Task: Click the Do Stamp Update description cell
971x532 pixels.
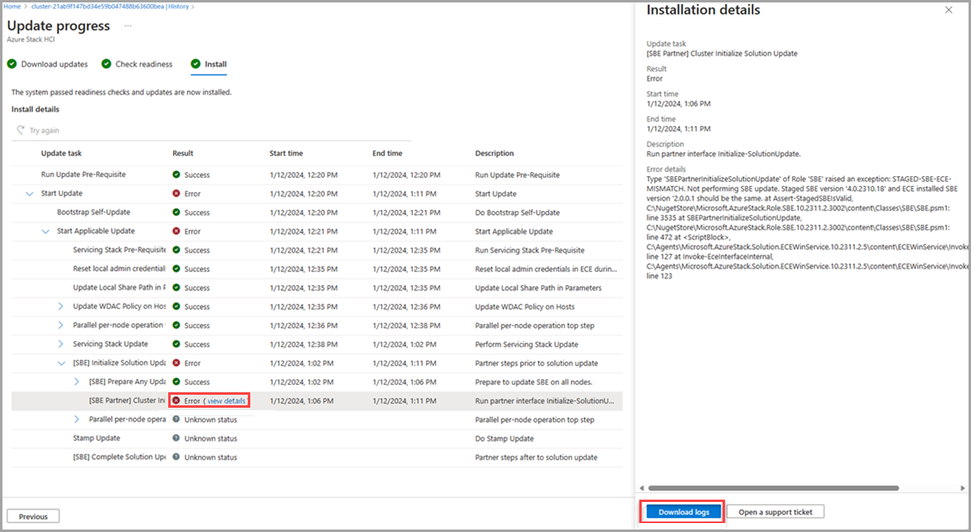Action: (x=504, y=439)
